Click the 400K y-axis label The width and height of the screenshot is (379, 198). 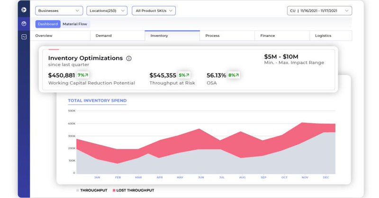pyautogui.click(x=72, y=123)
